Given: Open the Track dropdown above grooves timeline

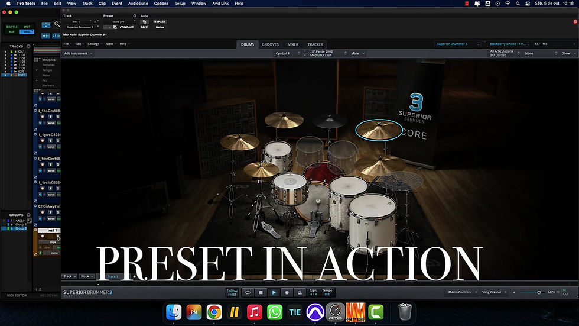Looking at the screenshot, I should (70, 276).
